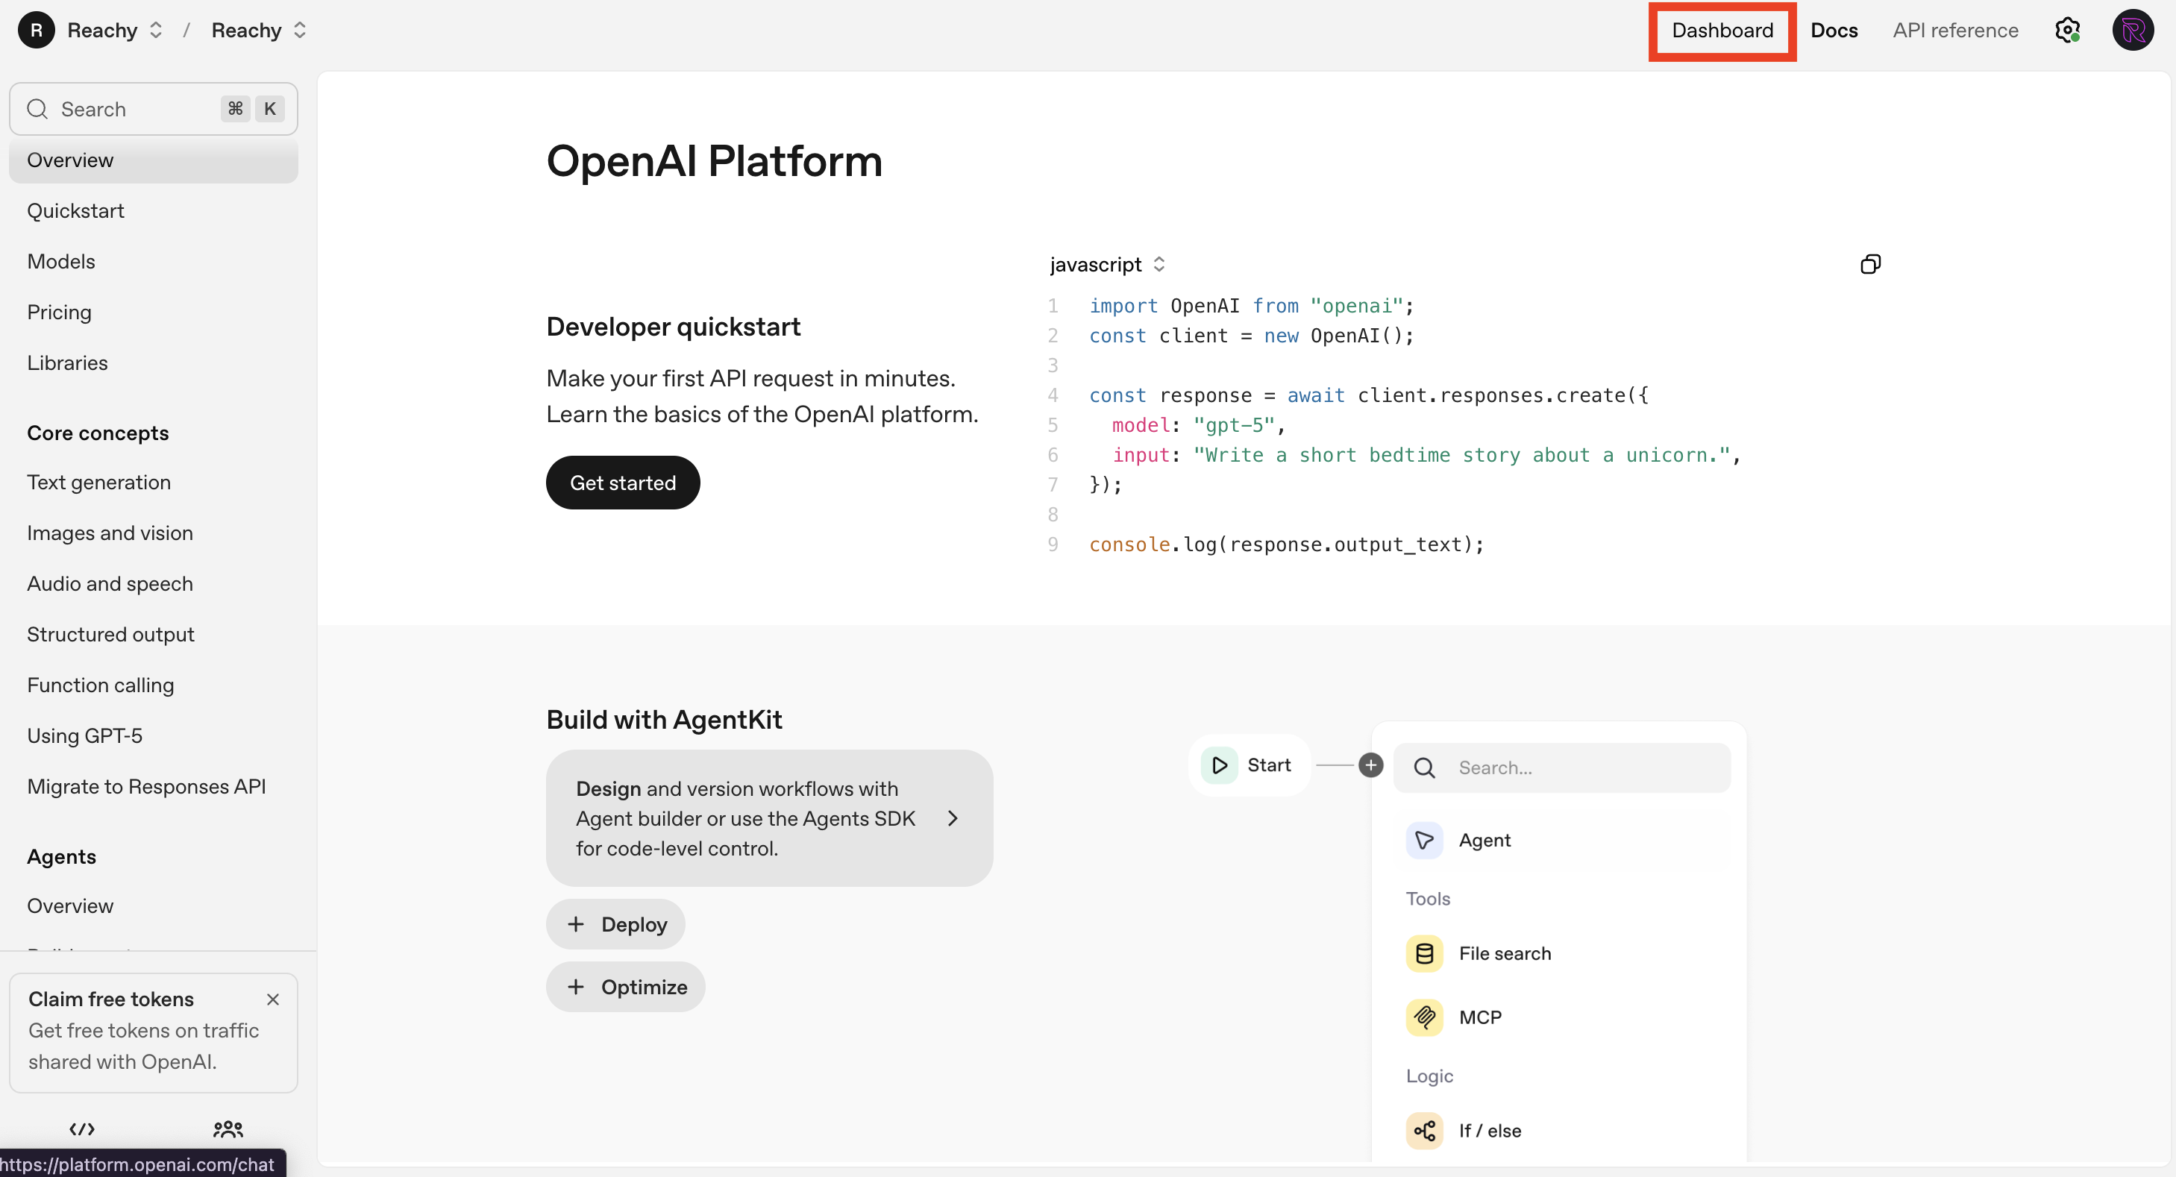The image size is (2176, 1177).
Task: Click the If / else logic icon
Action: (x=1424, y=1130)
